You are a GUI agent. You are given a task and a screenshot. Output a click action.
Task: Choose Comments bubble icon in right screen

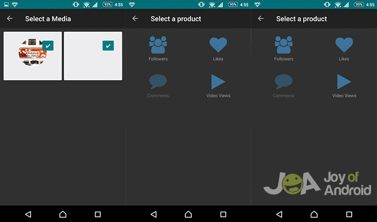(284, 82)
